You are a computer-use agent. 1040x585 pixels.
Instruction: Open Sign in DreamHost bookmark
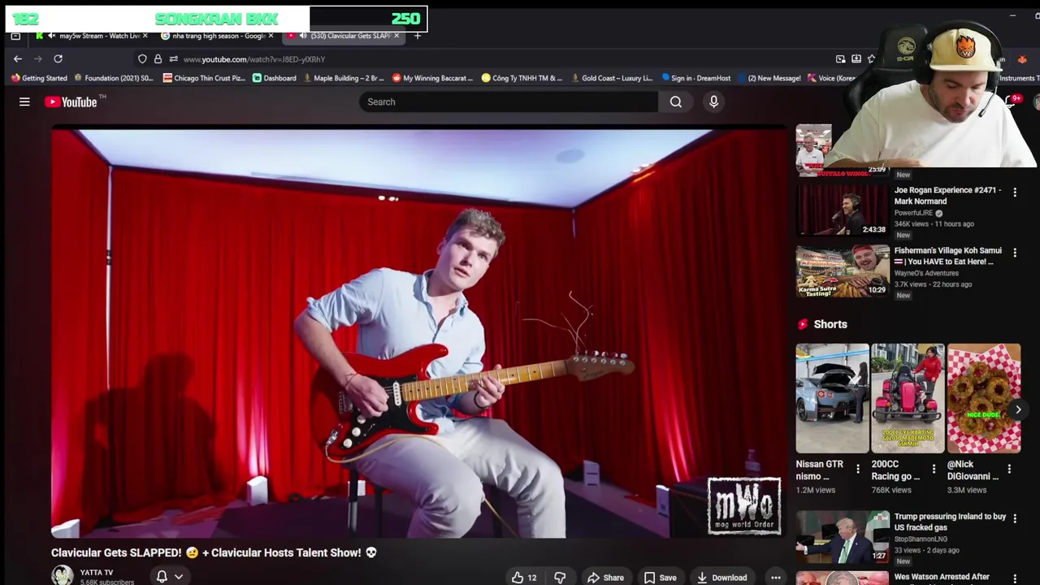click(695, 78)
